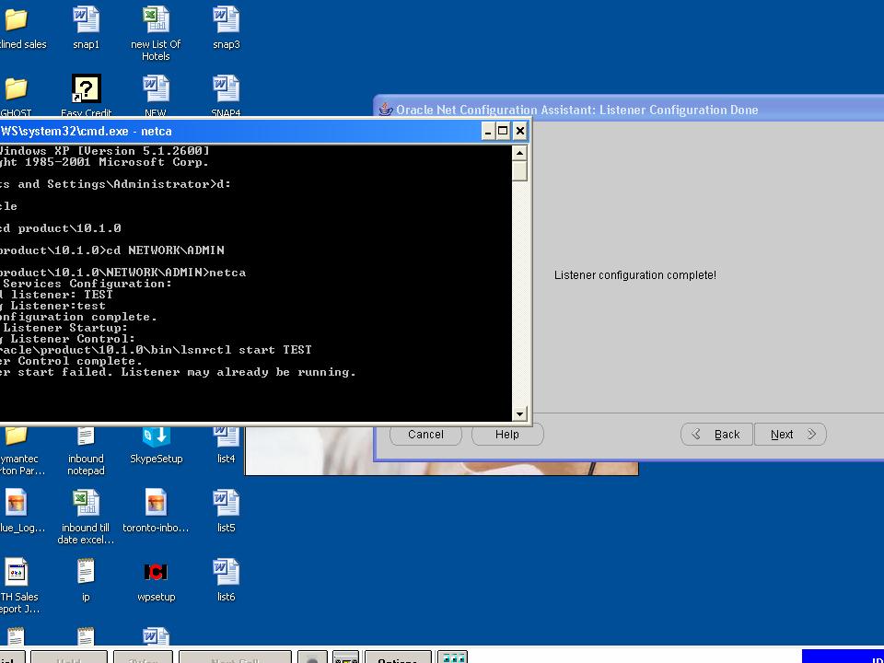The width and height of the screenshot is (884, 663).
Task: Open the 'ip' text file icon
Action: coord(86,572)
